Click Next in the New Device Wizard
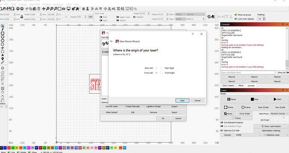The image size is (289, 153). (182, 100)
